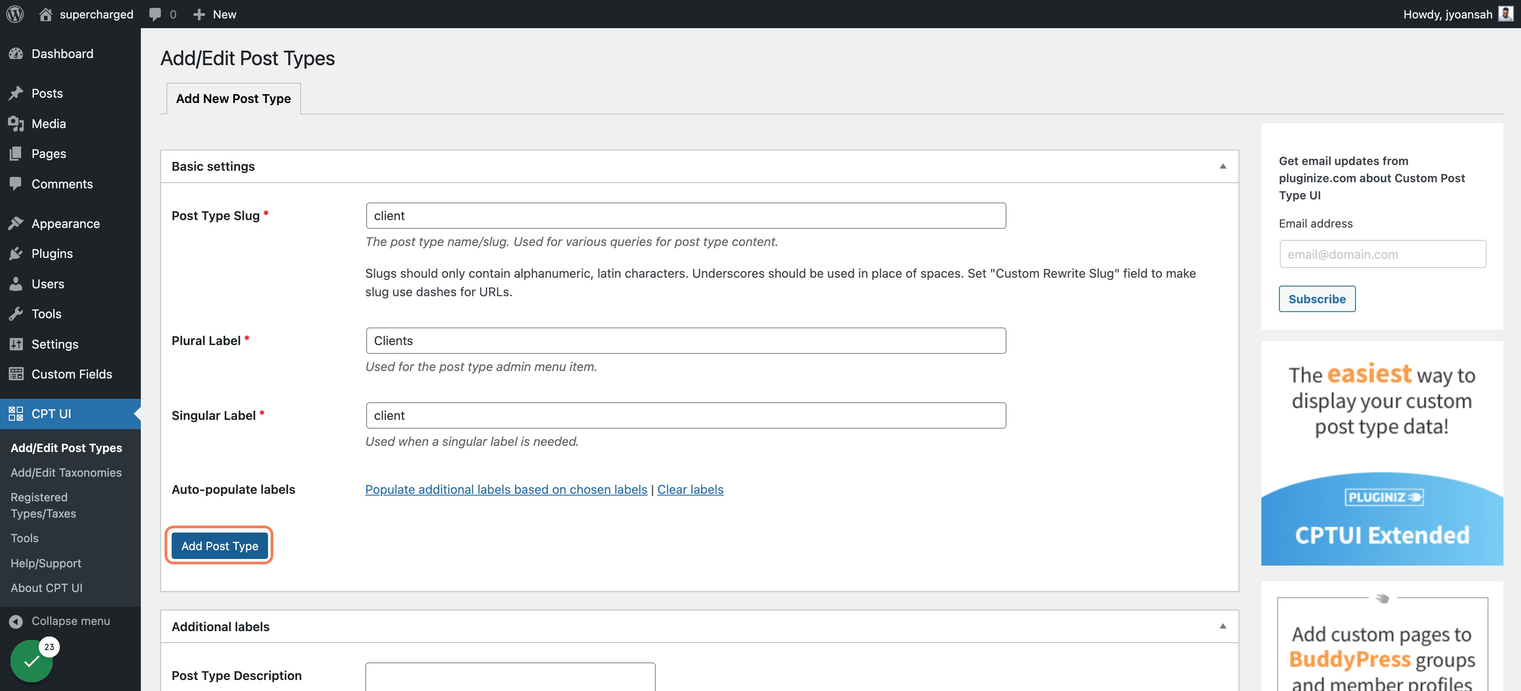Open the CPT UI Tools submenu item

pyautogui.click(x=25, y=539)
